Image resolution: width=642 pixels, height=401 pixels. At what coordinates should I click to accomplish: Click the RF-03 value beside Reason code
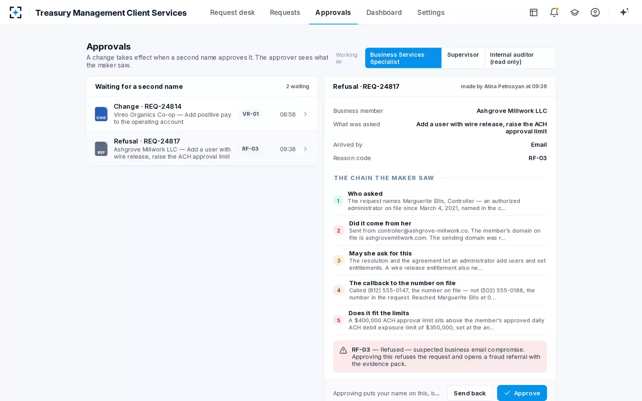538,158
